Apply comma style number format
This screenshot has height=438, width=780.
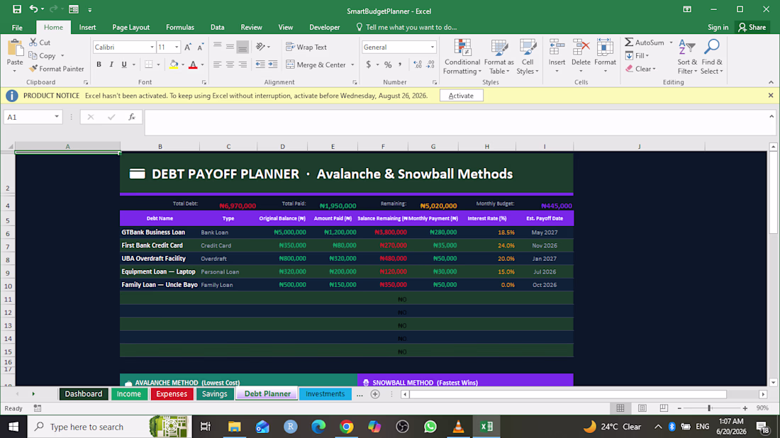click(400, 64)
